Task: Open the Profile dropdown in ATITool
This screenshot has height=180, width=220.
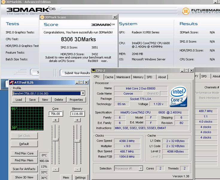Action: click(x=83, y=93)
